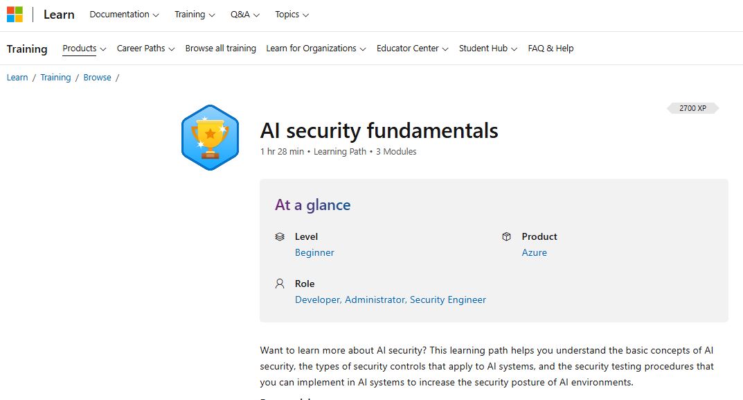
Task: Click the Level stack icon
Action: (x=280, y=236)
